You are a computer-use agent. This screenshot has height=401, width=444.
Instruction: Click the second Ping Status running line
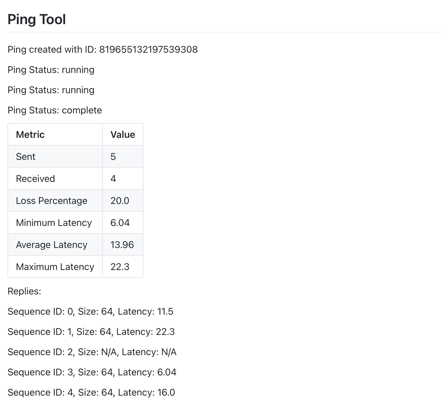[51, 90]
